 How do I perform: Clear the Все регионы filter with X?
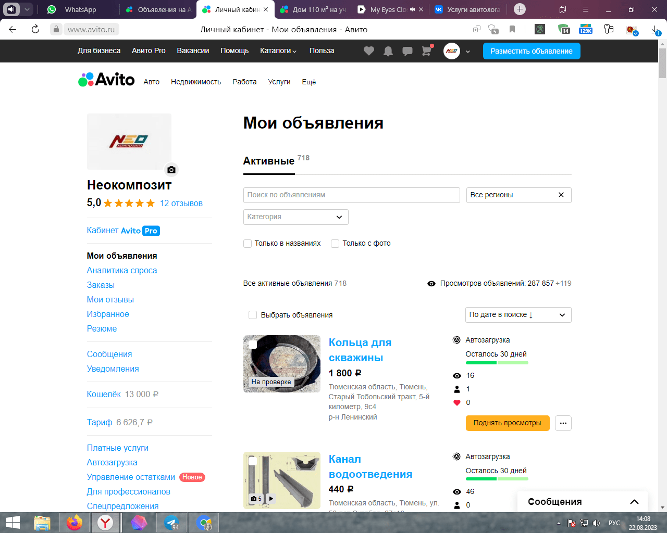click(561, 195)
